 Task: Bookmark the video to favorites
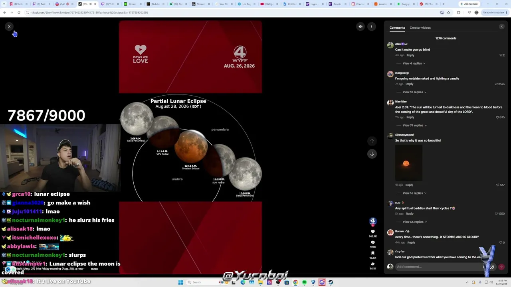373,253
